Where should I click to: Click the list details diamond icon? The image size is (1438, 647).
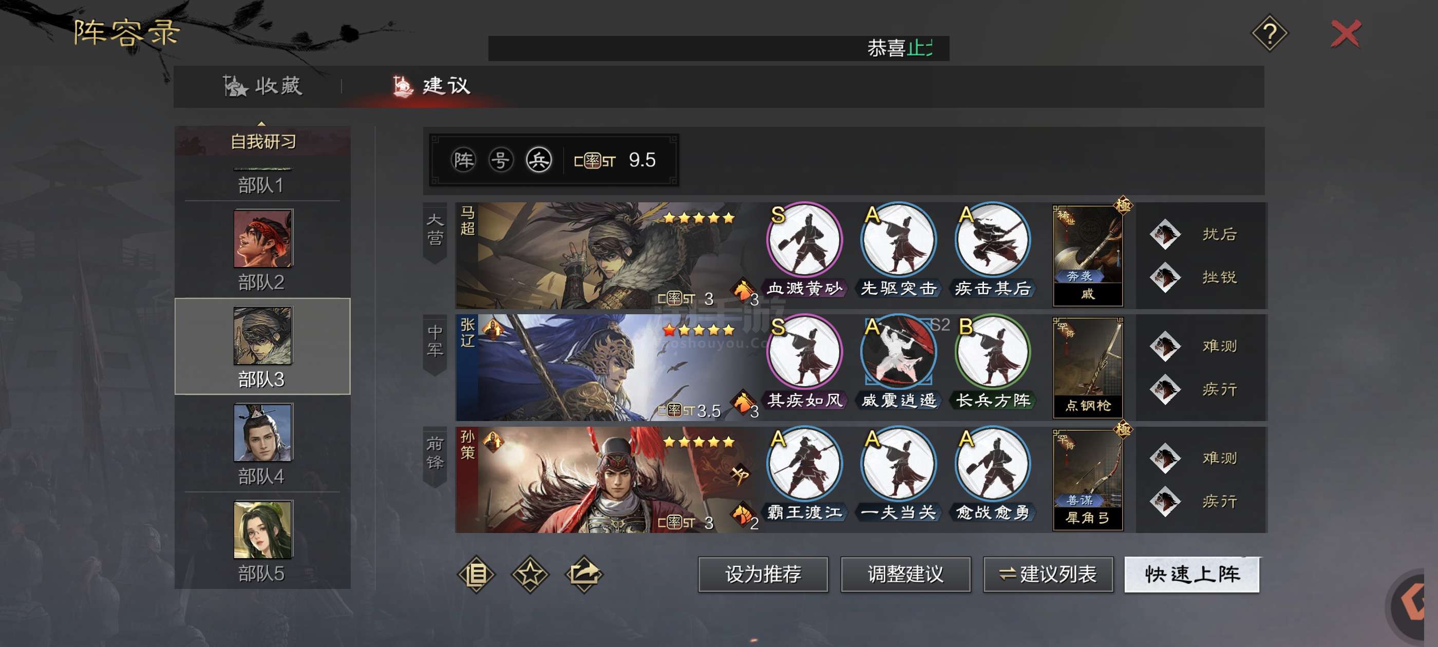click(x=476, y=574)
